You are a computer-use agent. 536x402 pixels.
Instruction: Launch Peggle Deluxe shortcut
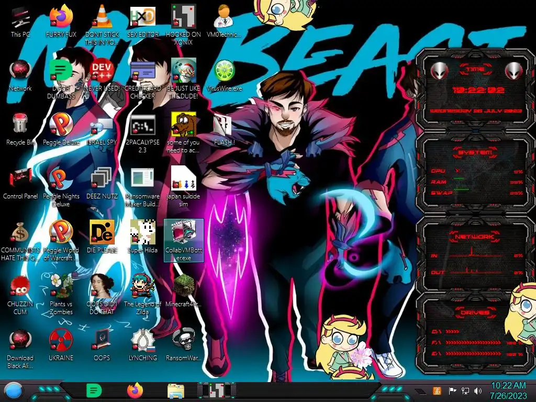(61, 130)
